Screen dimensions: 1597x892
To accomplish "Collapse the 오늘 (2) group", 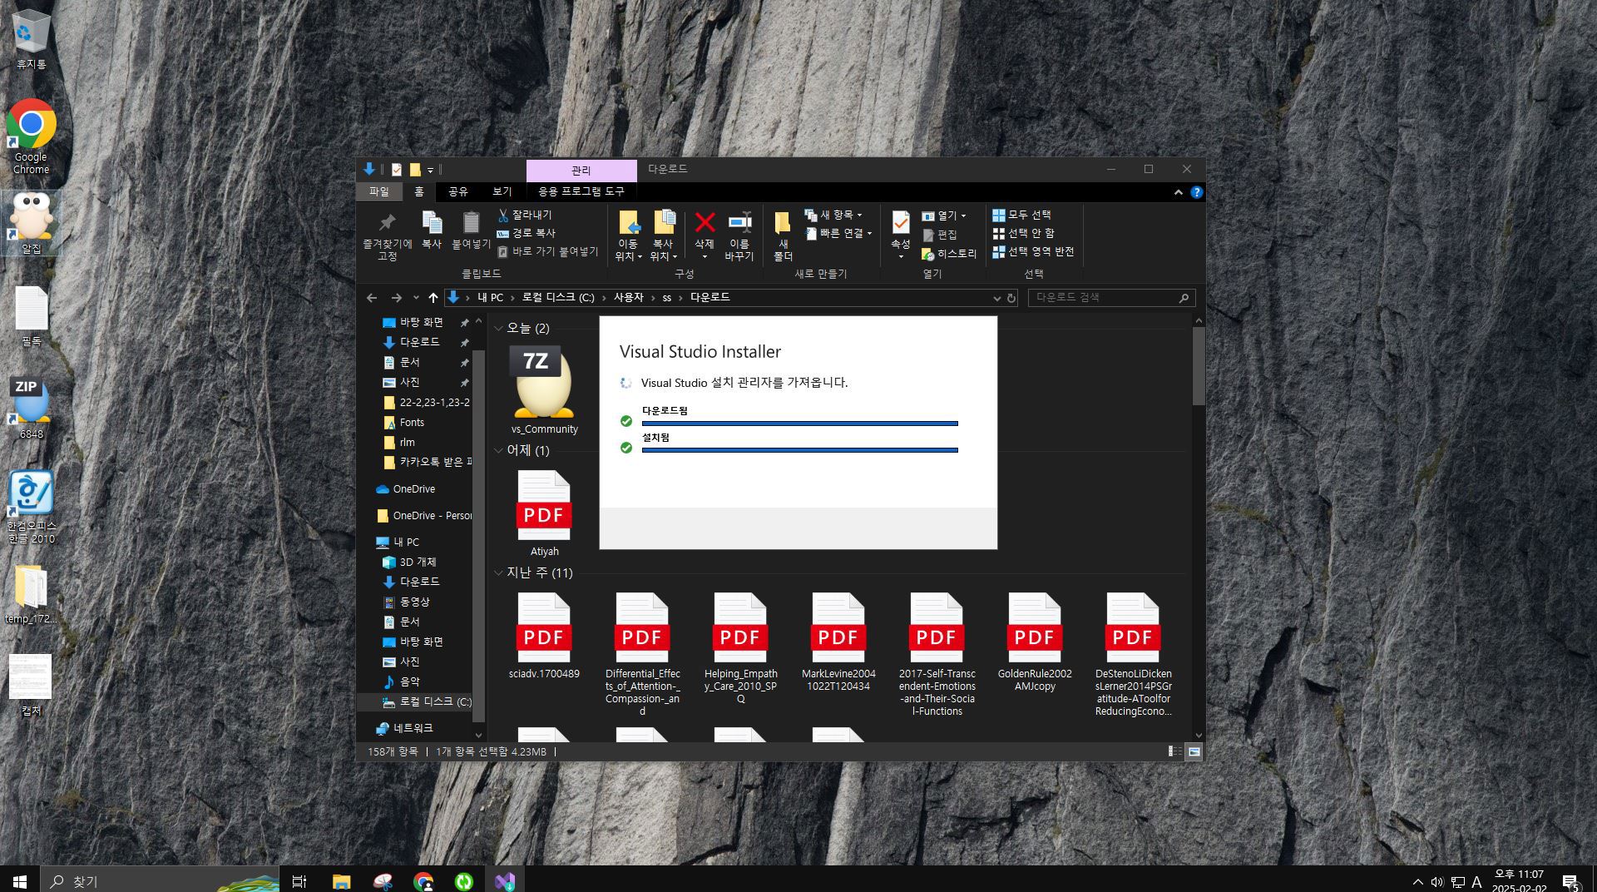I will coord(498,329).
